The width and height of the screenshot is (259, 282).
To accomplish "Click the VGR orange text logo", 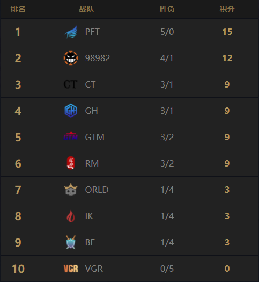I will [71, 269].
